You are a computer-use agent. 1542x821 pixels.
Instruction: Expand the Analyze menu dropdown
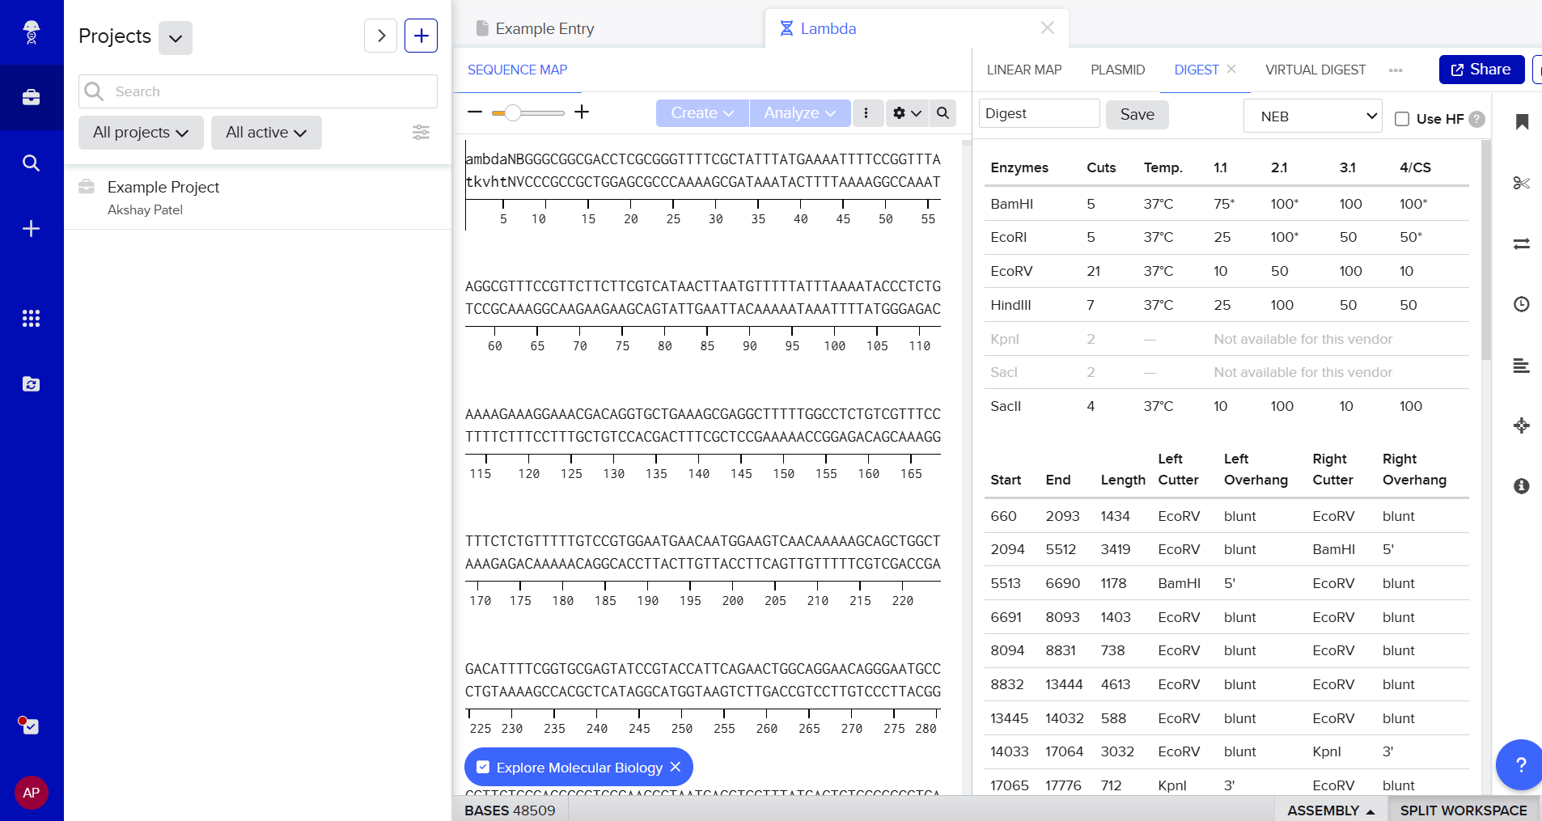point(799,113)
